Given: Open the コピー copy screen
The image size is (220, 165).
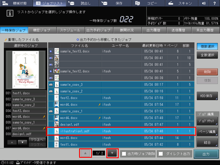Looking at the screenshot, I should 149,3.
